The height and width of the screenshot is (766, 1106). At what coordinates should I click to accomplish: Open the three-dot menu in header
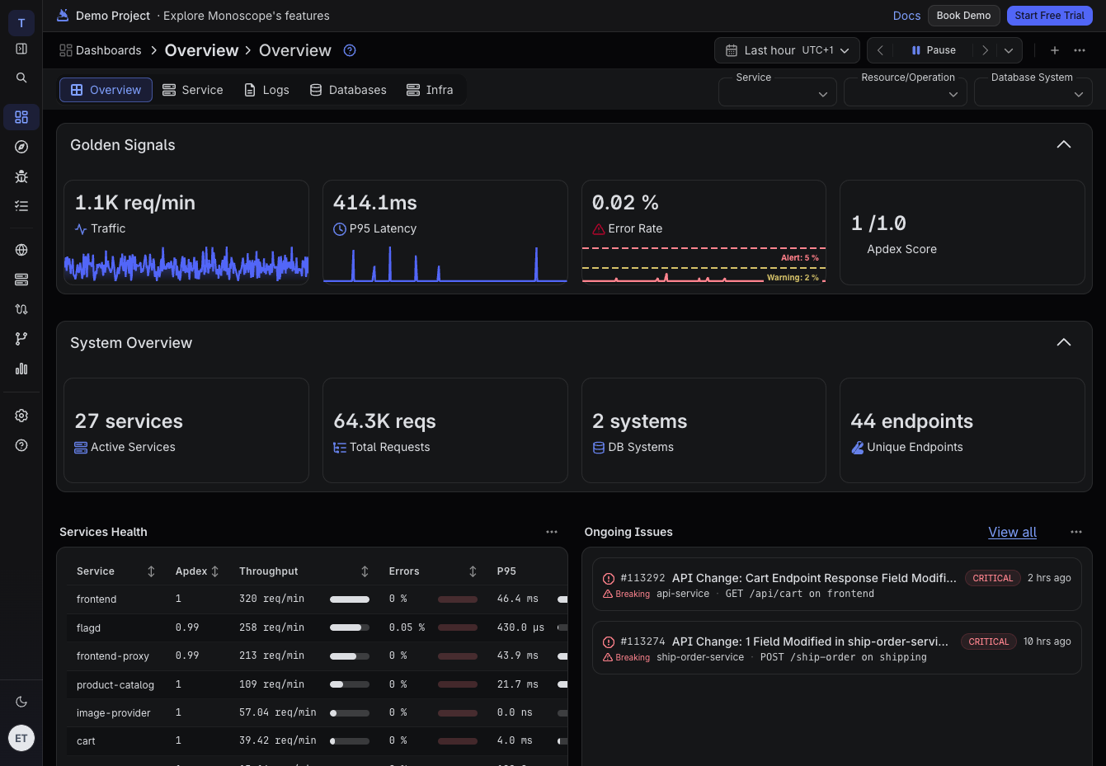(1080, 50)
